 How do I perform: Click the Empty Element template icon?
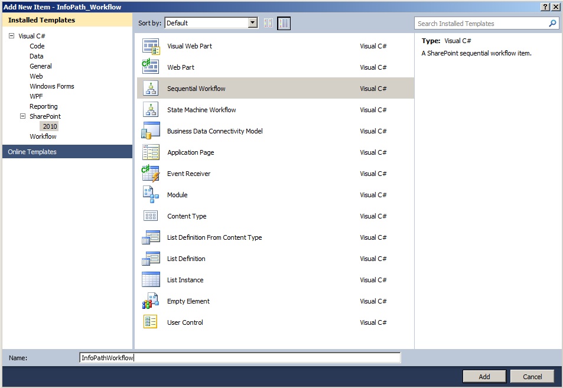(x=151, y=301)
